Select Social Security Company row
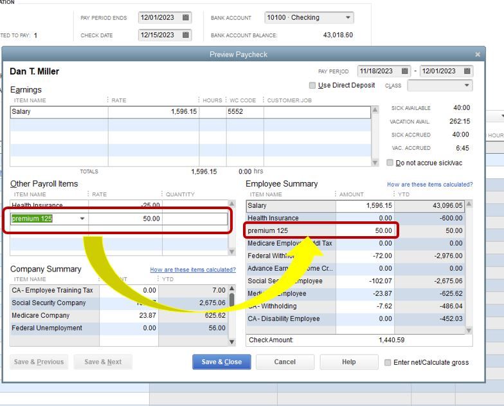Image resolution: width=504 pixels, height=406 pixels. pos(119,302)
